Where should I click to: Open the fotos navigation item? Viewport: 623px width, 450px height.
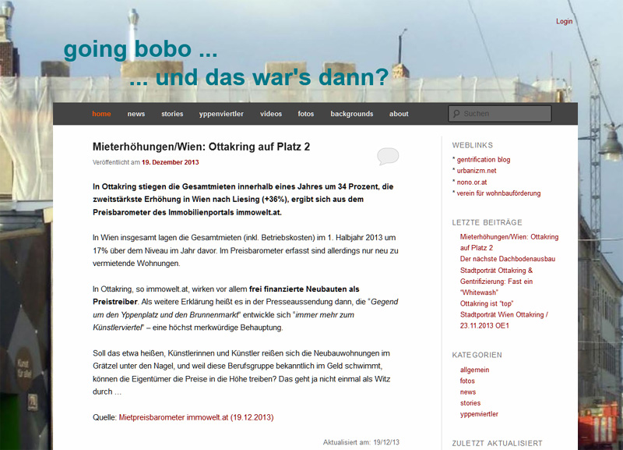tap(306, 114)
